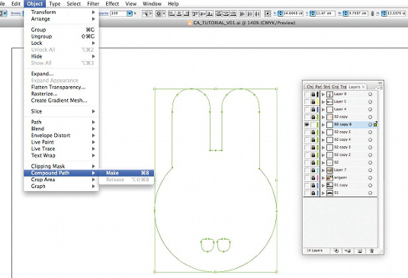Click make/release clipping mask icon in Layers panel
This screenshot has height=278, width=408.
(x=336, y=251)
